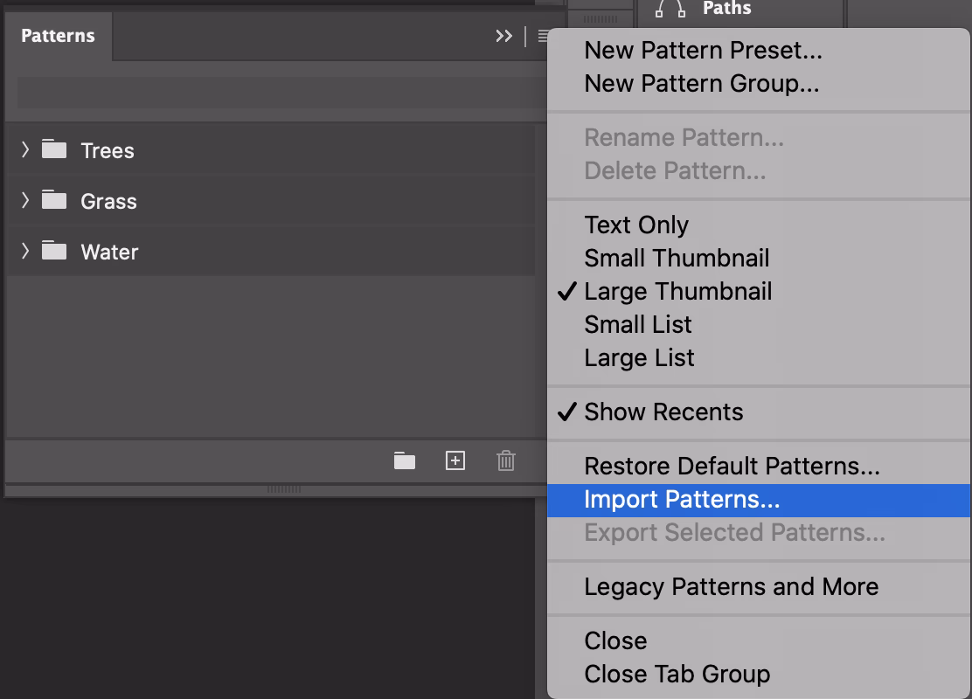
Task: Expand the Water pattern group
Action: (24, 252)
